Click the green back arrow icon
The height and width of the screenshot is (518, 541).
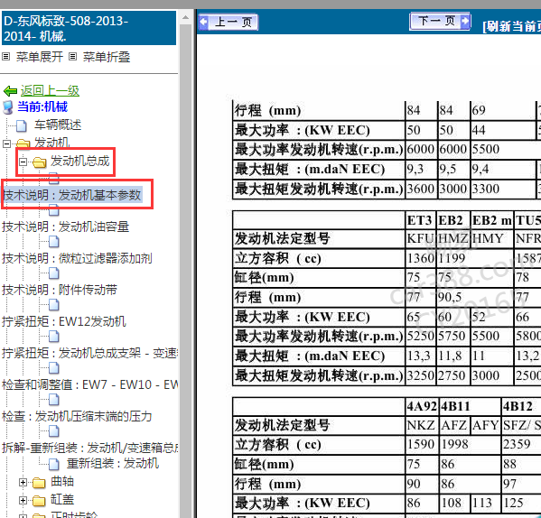coord(10,91)
